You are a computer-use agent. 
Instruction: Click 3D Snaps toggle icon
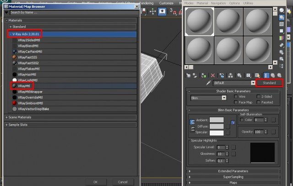pyautogui.click(x=173, y=11)
